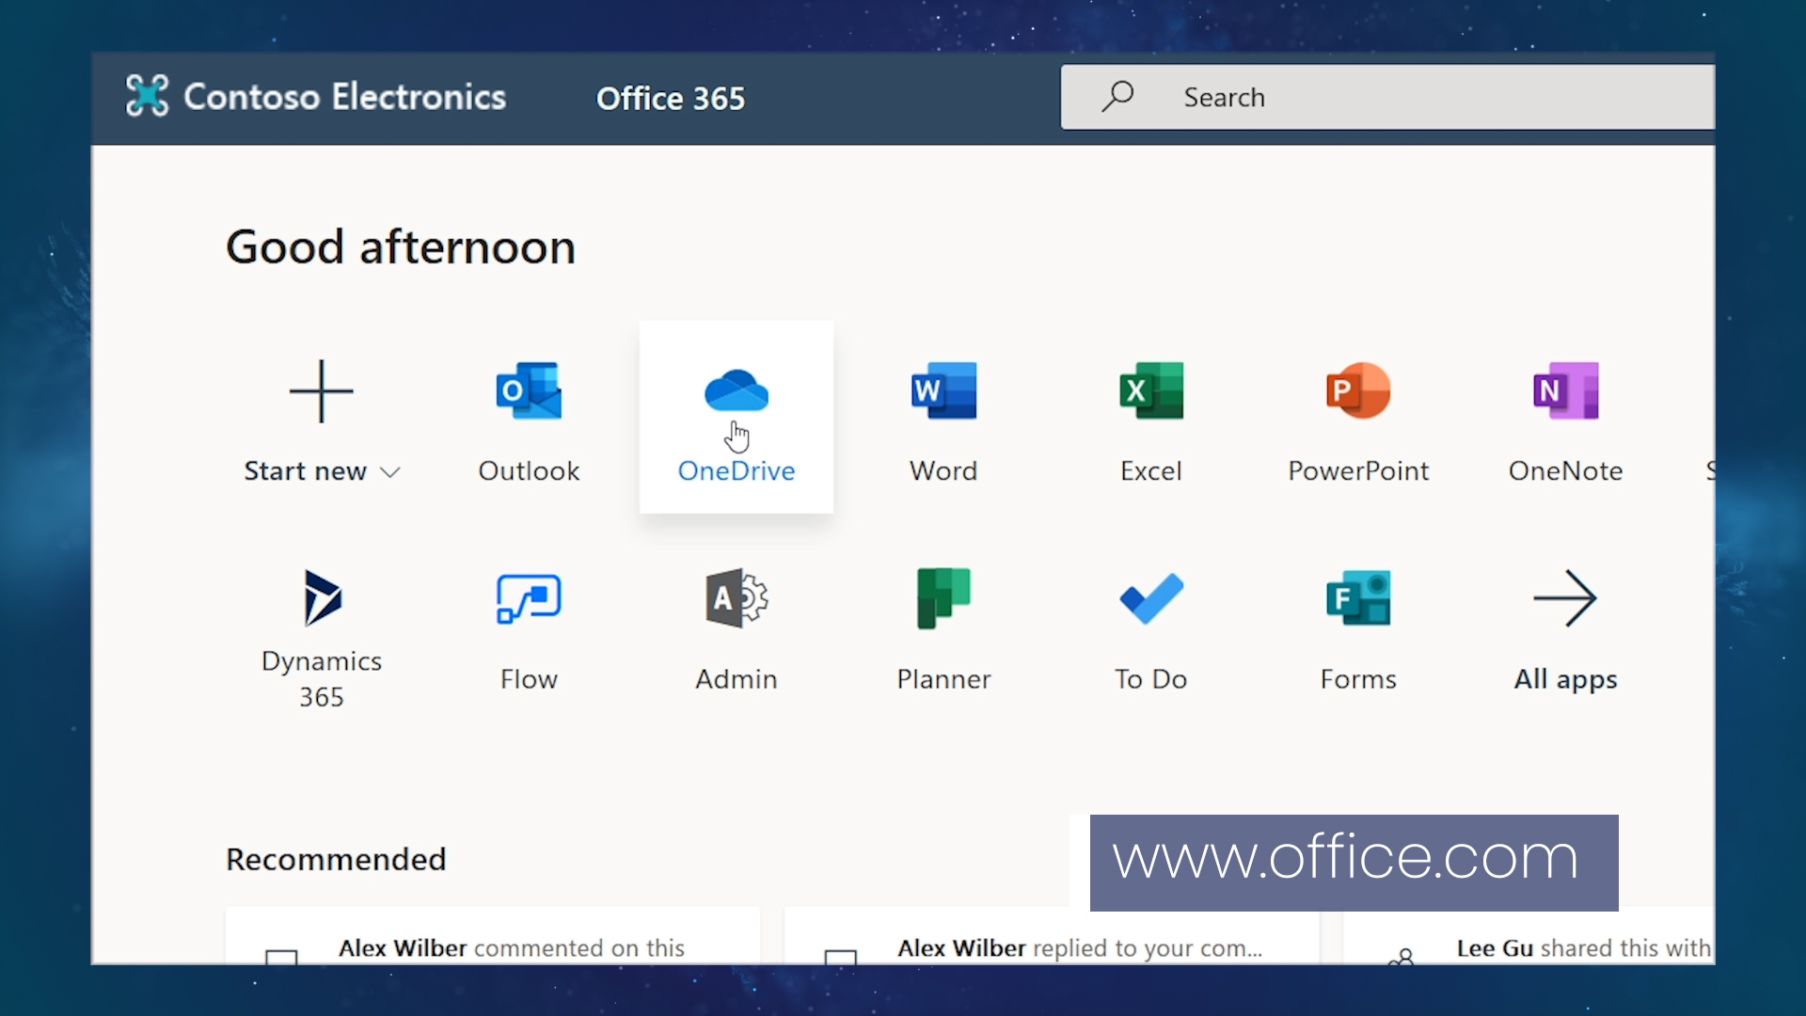Launch Excel from the app grid

click(1151, 390)
